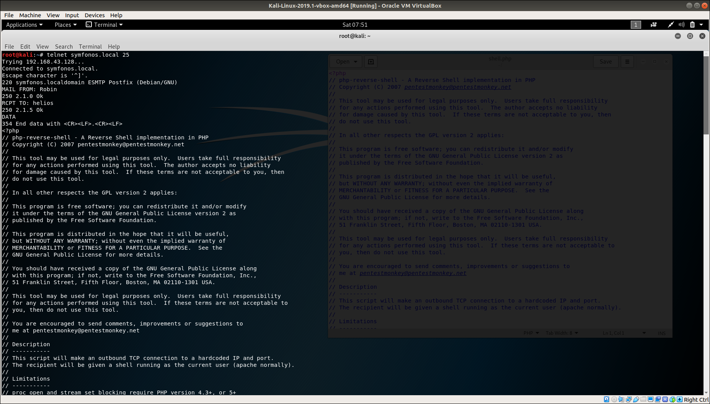Open the terminal's File menu
The width and height of the screenshot is (710, 404).
[9, 47]
